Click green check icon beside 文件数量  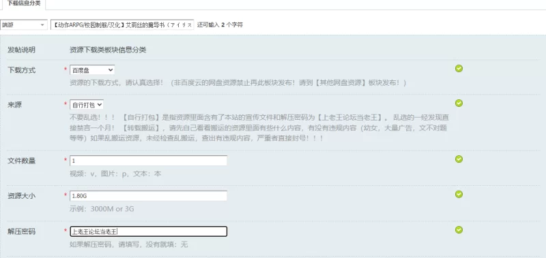coord(459,159)
